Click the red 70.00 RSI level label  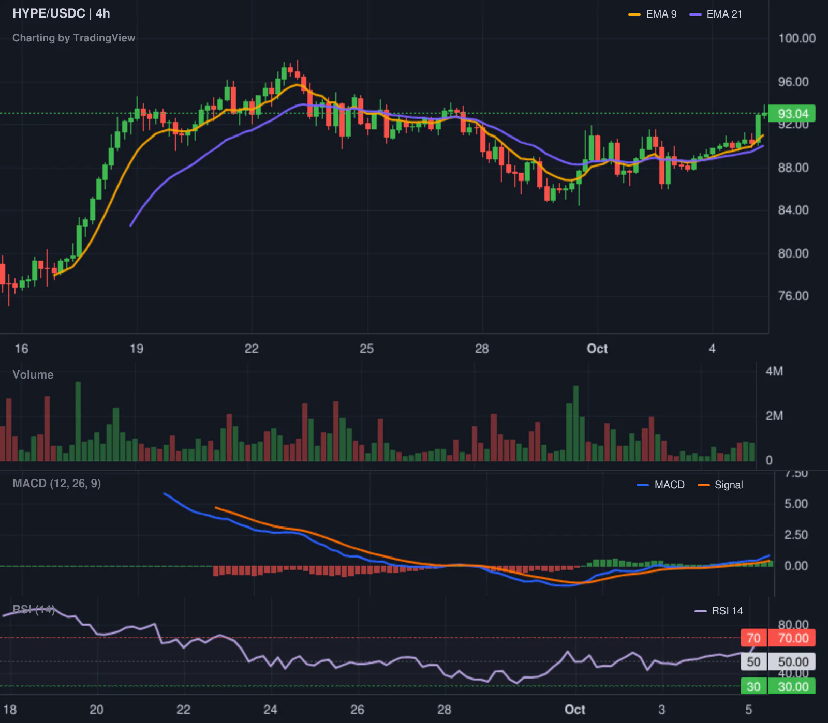click(x=792, y=638)
